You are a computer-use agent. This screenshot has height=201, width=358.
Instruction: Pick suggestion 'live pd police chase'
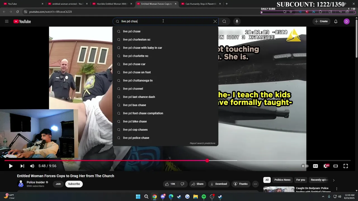[x=165, y=138]
